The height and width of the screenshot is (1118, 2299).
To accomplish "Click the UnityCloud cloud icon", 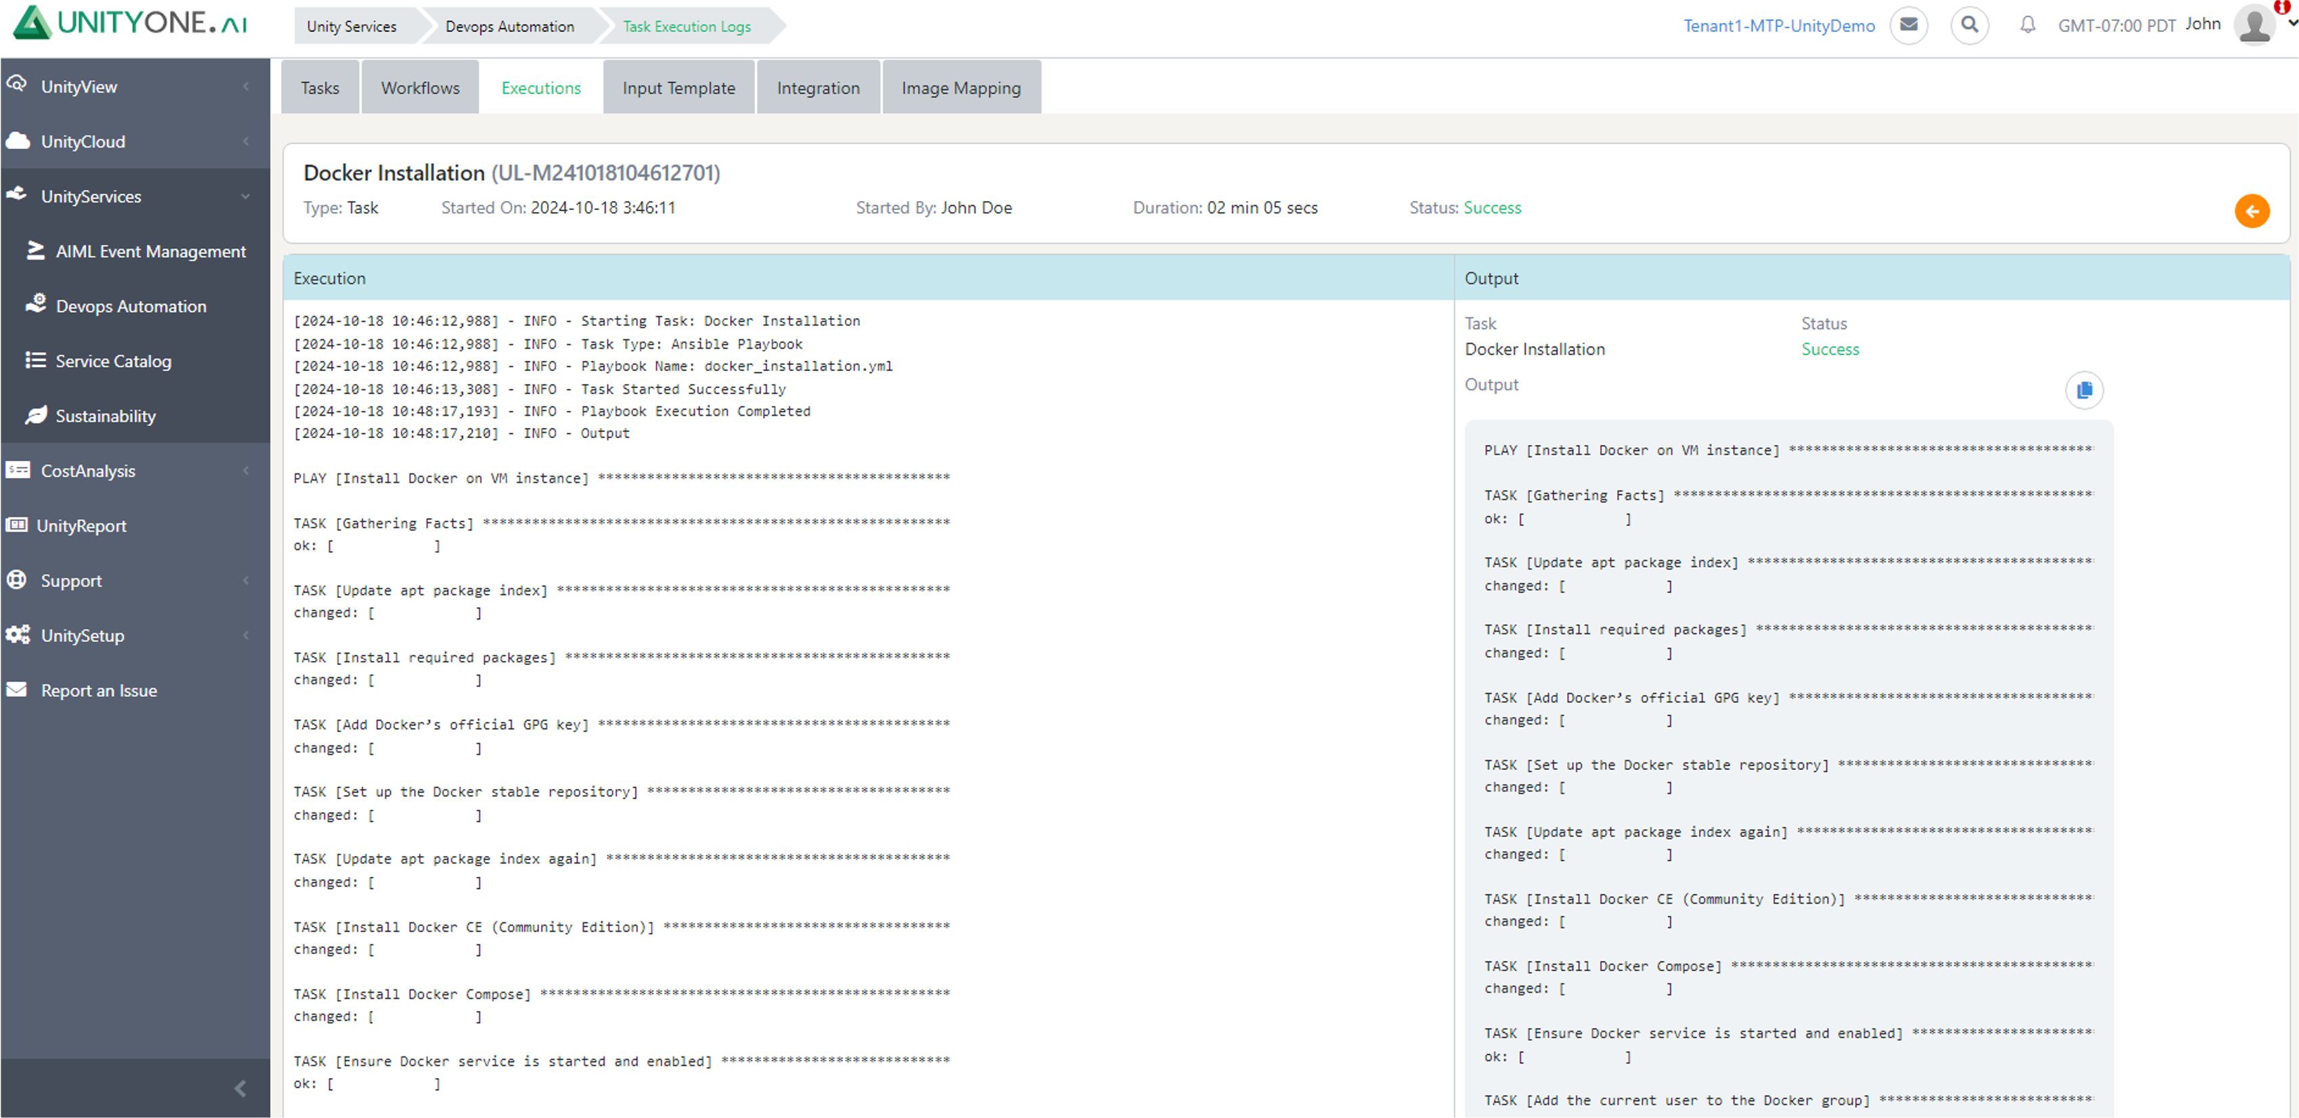I will (x=17, y=141).
